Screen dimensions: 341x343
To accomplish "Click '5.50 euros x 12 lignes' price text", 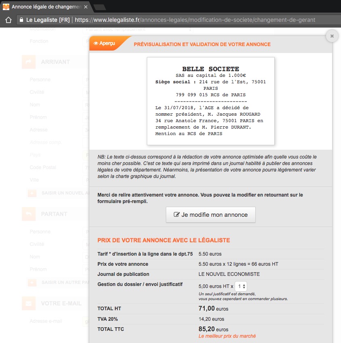I will [x=238, y=264].
